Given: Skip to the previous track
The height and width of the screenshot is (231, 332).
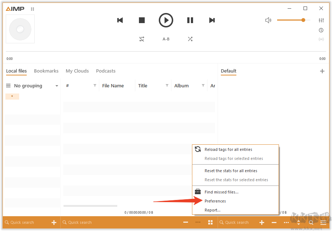Looking at the screenshot, I should coord(120,20).
